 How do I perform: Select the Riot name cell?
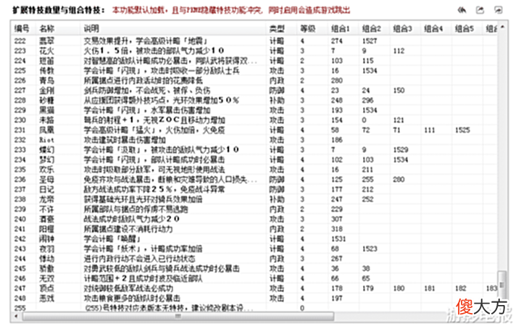click(x=46, y=140)
